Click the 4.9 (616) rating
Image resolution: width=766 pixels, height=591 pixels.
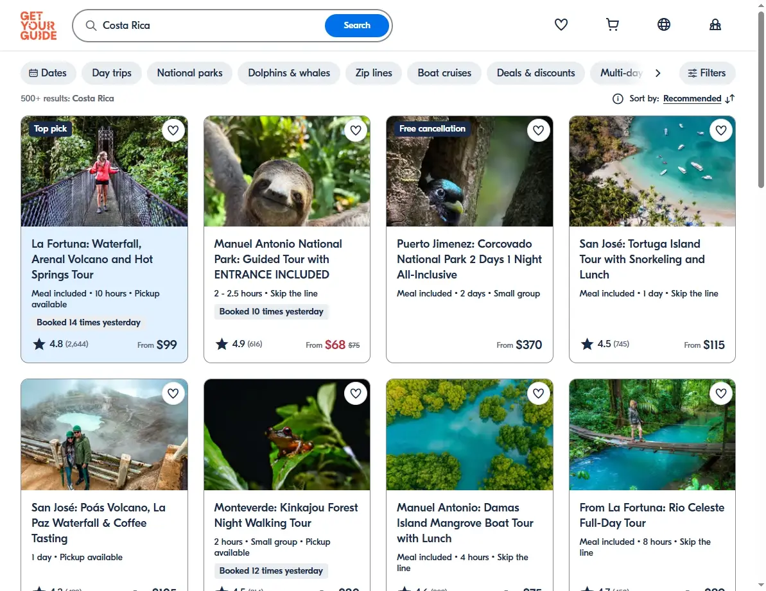pos(239,344)
